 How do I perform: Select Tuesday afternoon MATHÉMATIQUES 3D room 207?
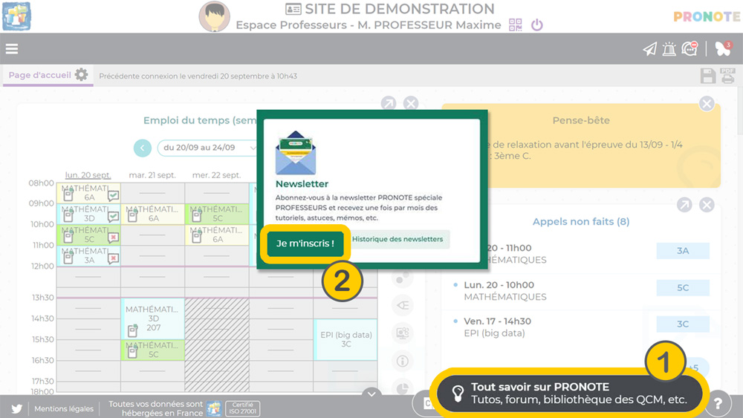pyautogui.click(x=152, y=319)
